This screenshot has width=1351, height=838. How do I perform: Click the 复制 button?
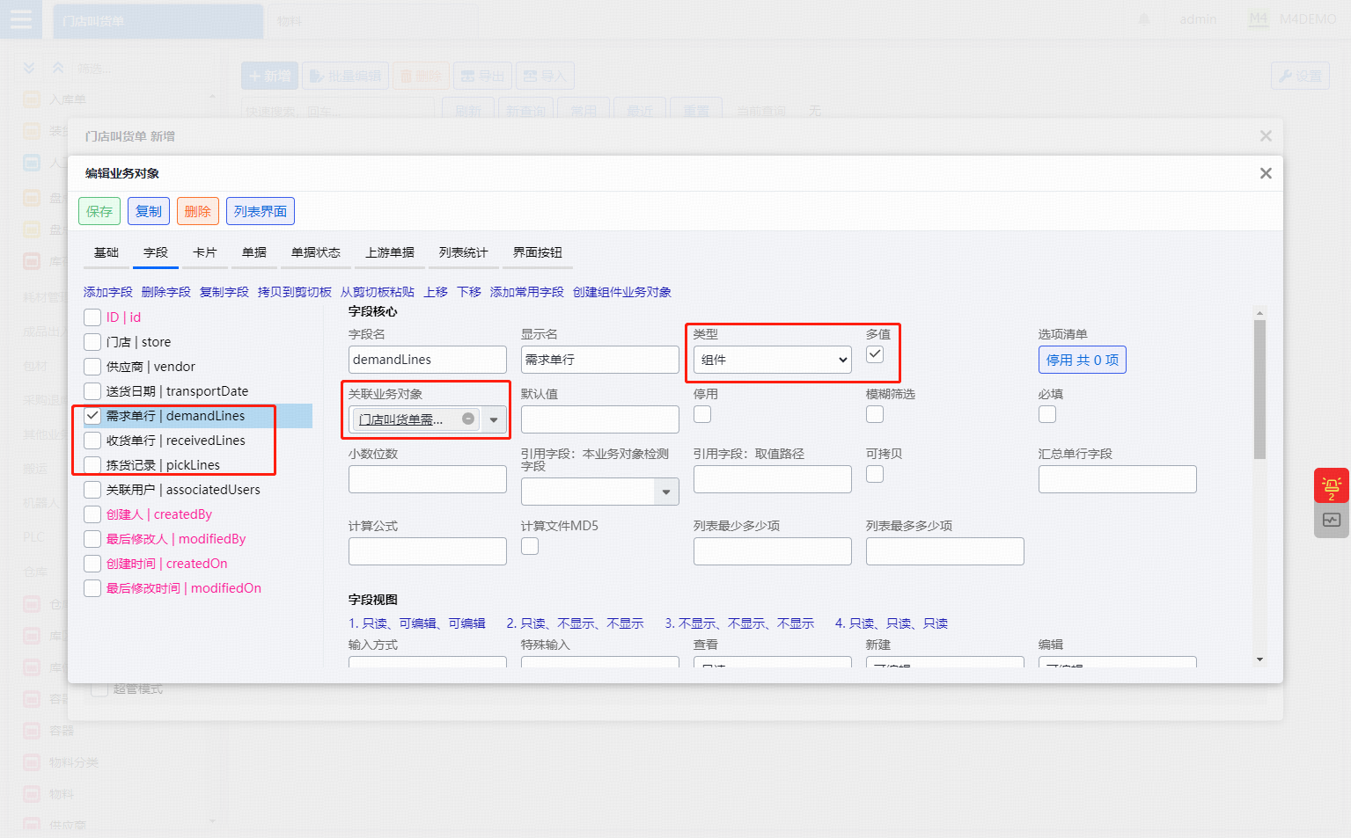click(x=149, y=211)
